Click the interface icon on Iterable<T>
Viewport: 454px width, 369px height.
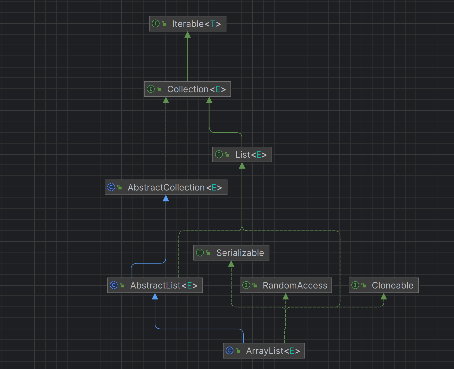(155, 24)
